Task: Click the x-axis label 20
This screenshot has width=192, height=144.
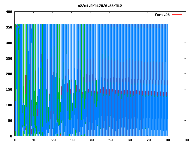Action: click(53, 140)
